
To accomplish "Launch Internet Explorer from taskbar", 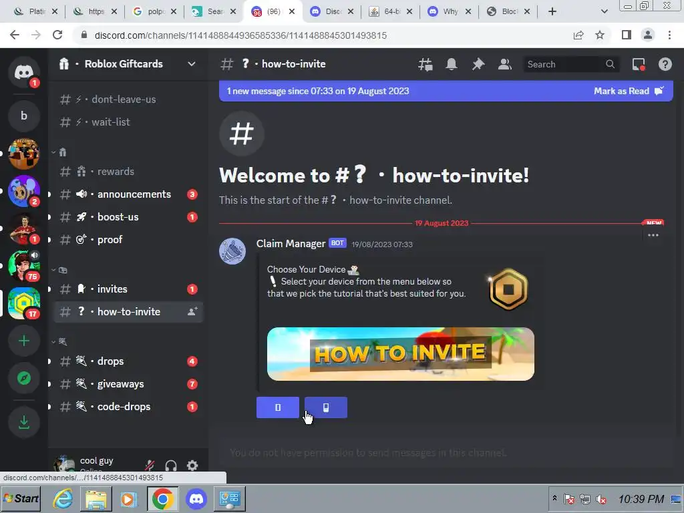I will tap(63, 498).
